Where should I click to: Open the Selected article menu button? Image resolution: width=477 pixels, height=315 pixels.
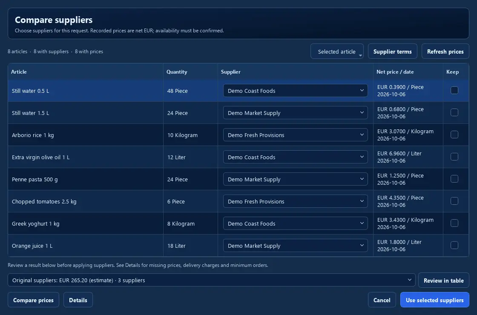pyautogui.click(x=337, y=52)
